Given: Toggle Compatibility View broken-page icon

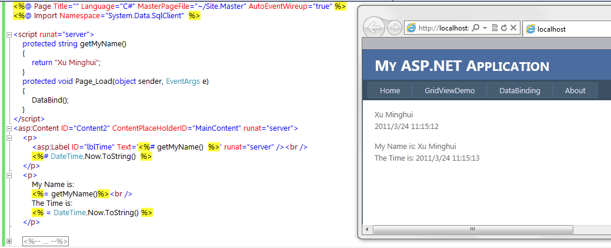Looking at the screenshot, I should (x=495, y=28).
